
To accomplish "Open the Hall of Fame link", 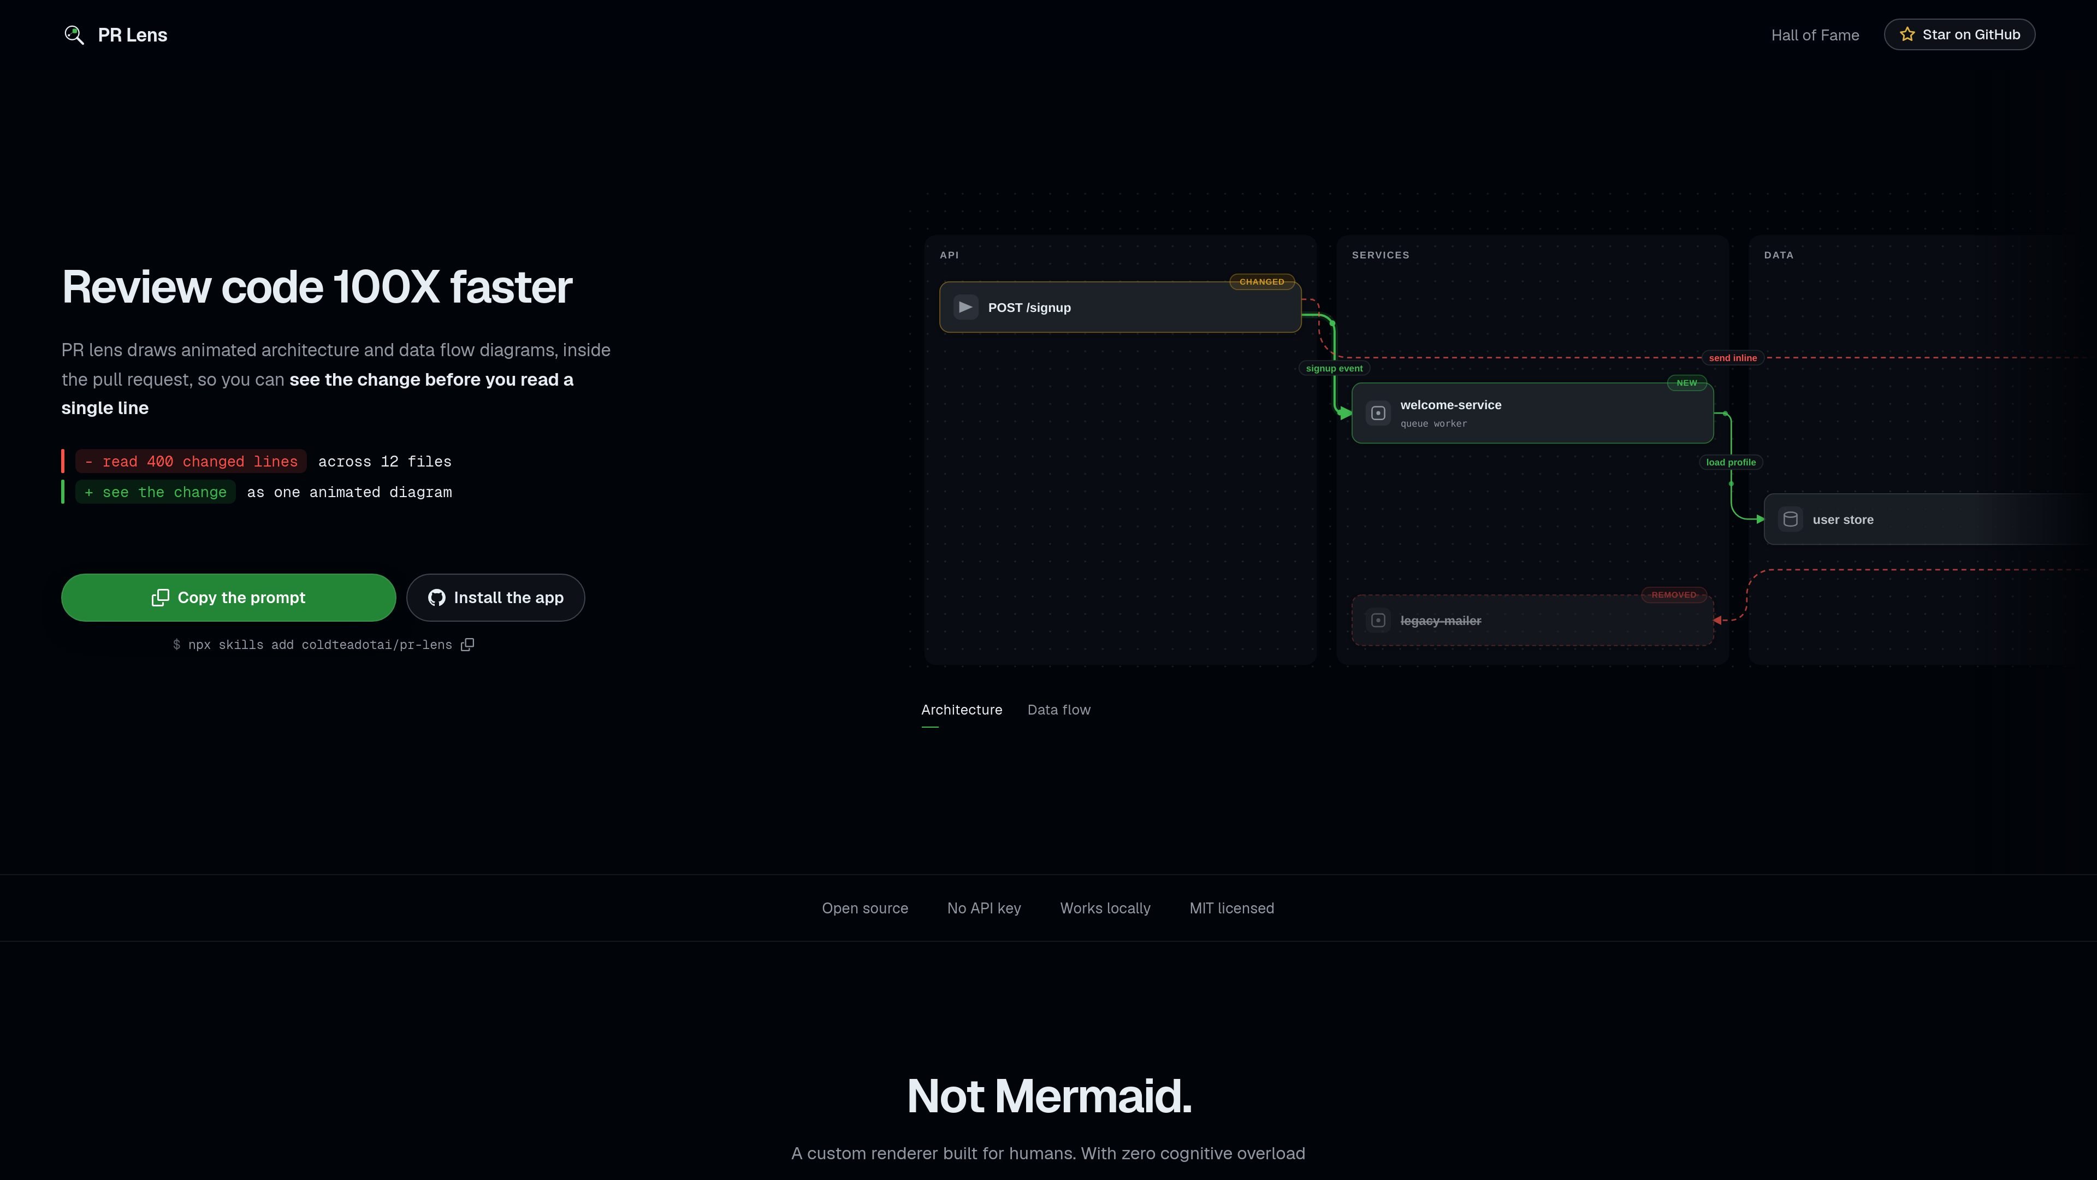I will [x=1815, y=35].
